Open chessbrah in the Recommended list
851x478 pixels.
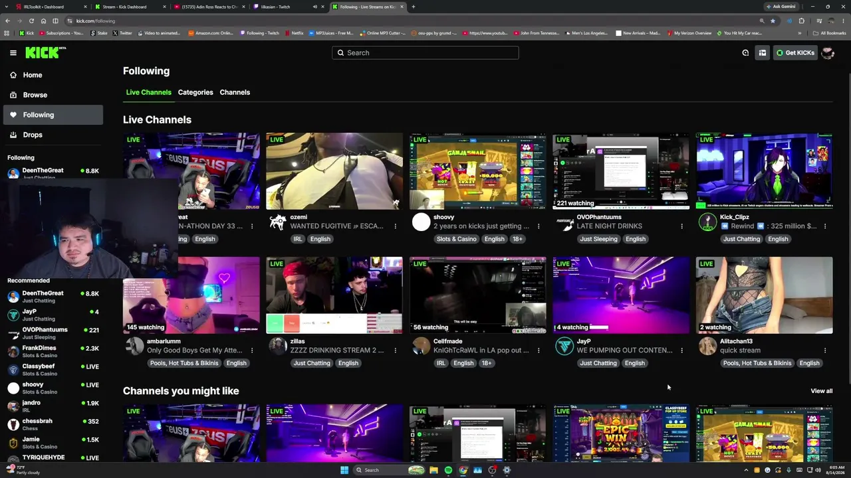click(x=53, y=424)
